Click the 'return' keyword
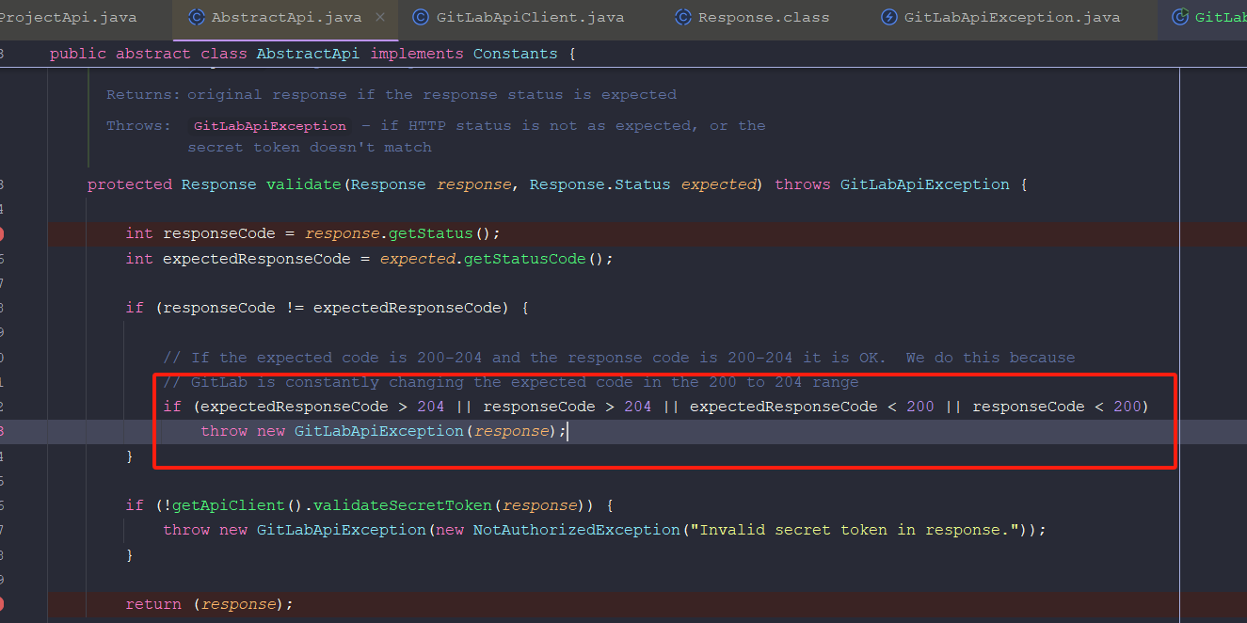The height and width of the screenshot is (623, 1247). coord(153,604)
